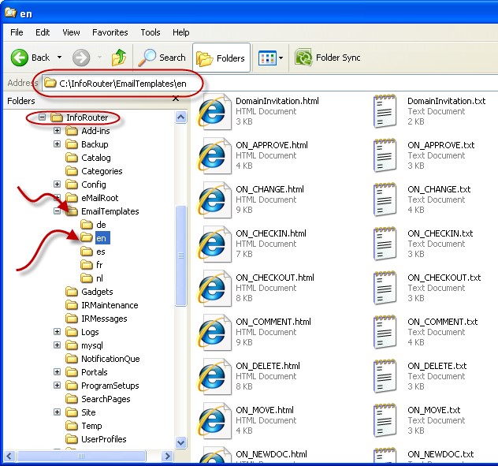Viewport: 498px width, 466px height.
Task: Expand the Backup folder node
Action: tap(58, 144)
